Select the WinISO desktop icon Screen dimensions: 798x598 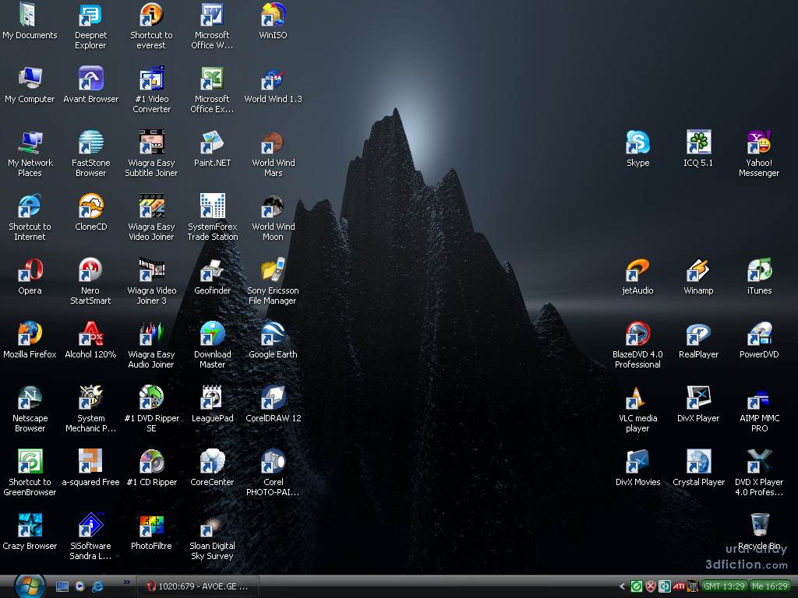point(274,14)
